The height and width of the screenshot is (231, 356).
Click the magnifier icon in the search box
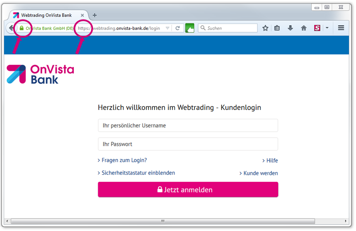(203, 28)
